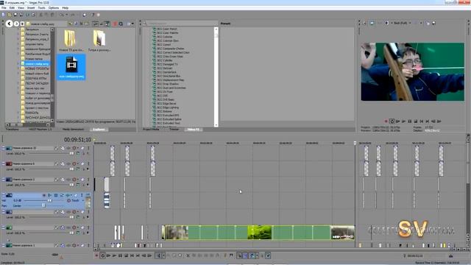The height and width of the screenshot is (265, 471).
Task: Toggle Auto Ripple in the editing toolbar
Action: tap(252, 255)
